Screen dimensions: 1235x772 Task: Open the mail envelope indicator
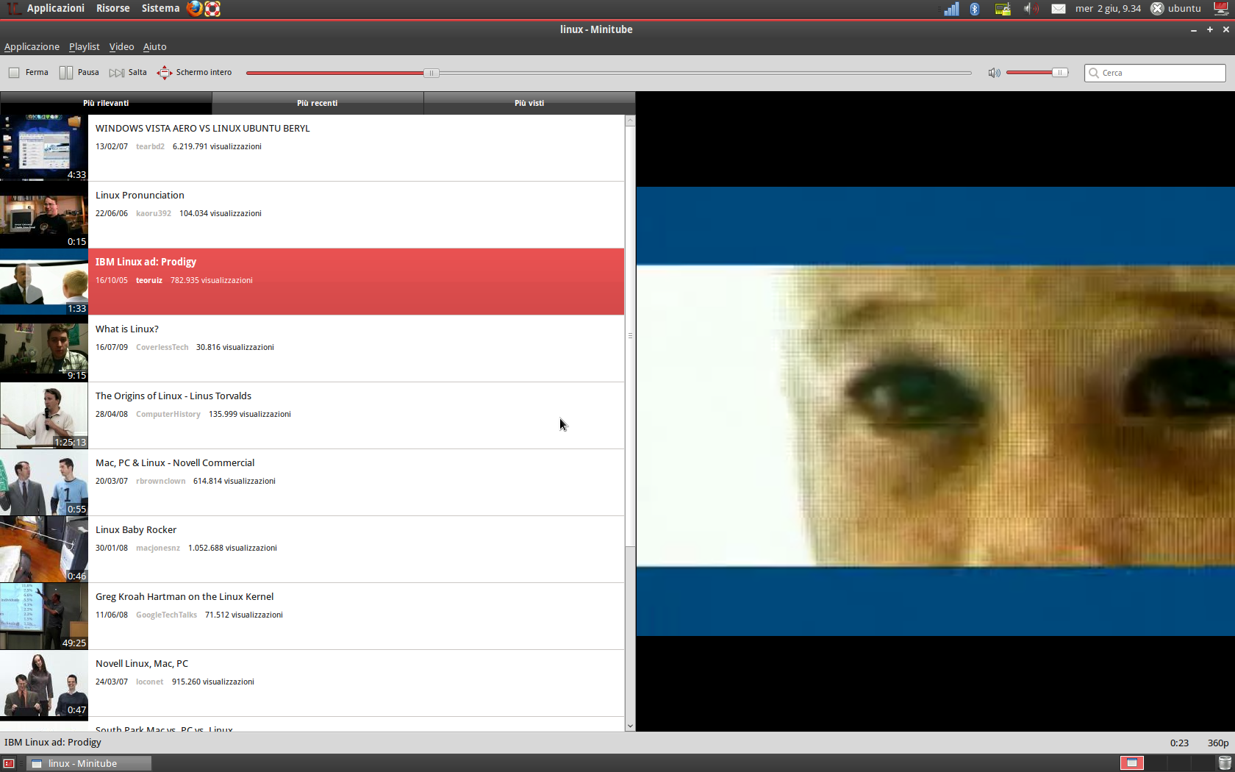1059,9
